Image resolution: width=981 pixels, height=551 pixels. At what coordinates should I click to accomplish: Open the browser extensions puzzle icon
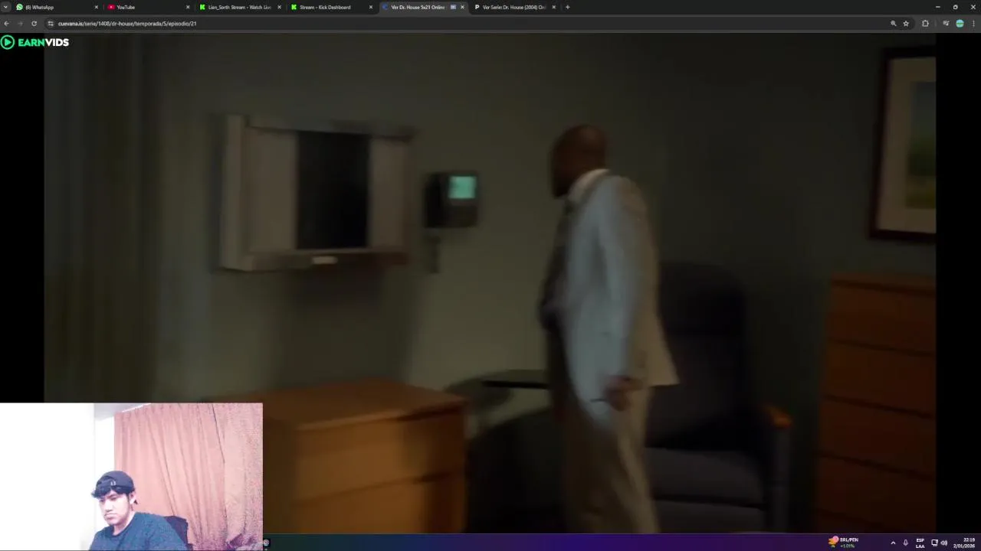[x=925, y=24]
